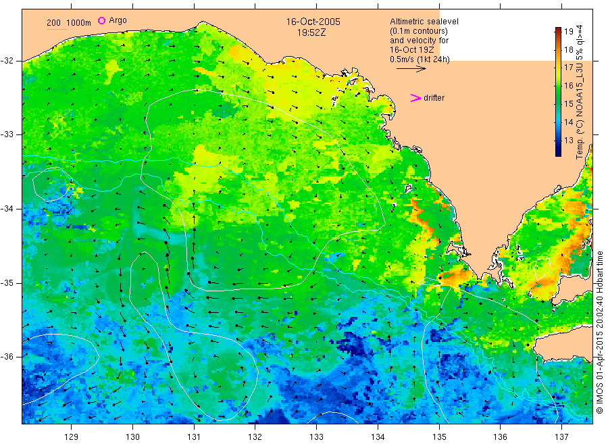Click the '0.5m/s (1kt 24h)' caption text

pyautogui.click(x=420, y=59)
